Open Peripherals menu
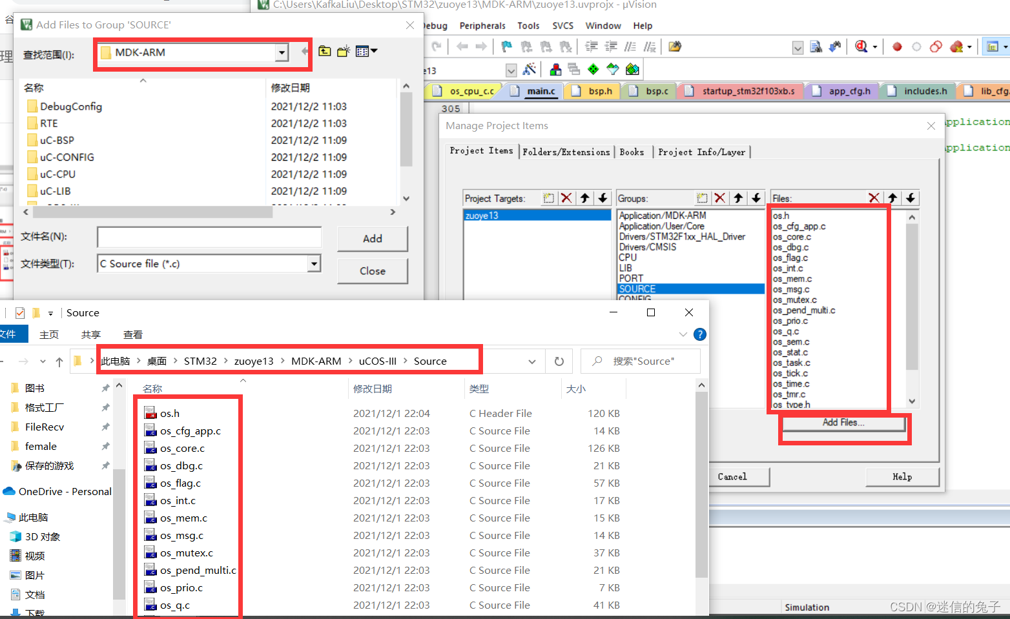This screenshot has height=619, width=1010. [x=482, y=26]
